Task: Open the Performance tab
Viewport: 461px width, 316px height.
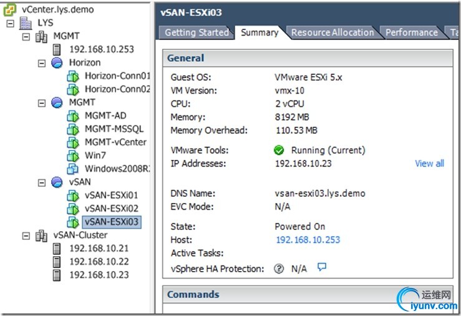Action: tap(412, 32)
